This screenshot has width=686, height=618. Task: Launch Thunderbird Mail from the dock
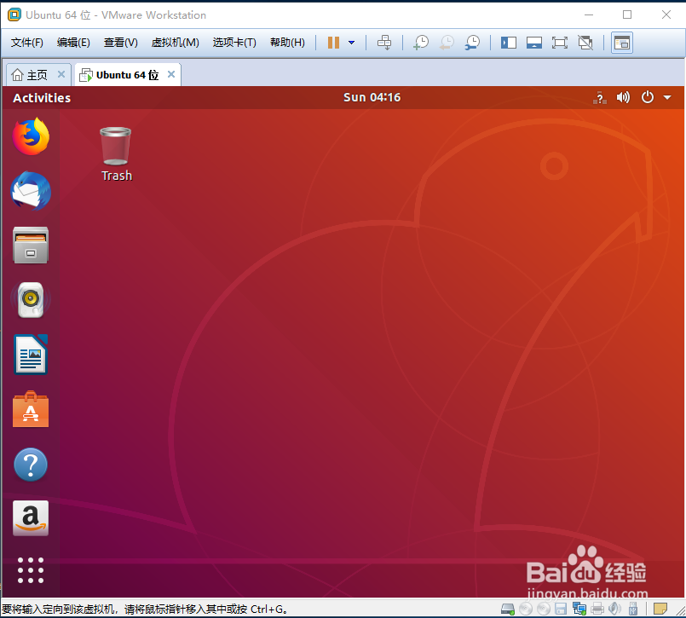[x=31, y=191]
